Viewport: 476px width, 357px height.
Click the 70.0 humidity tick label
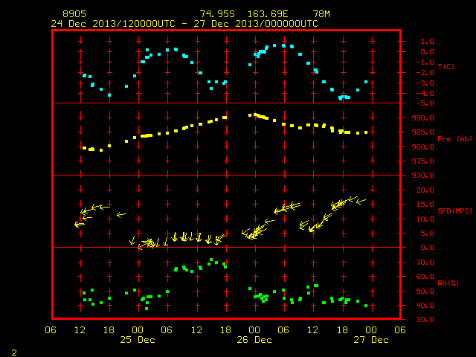(425, 263)
